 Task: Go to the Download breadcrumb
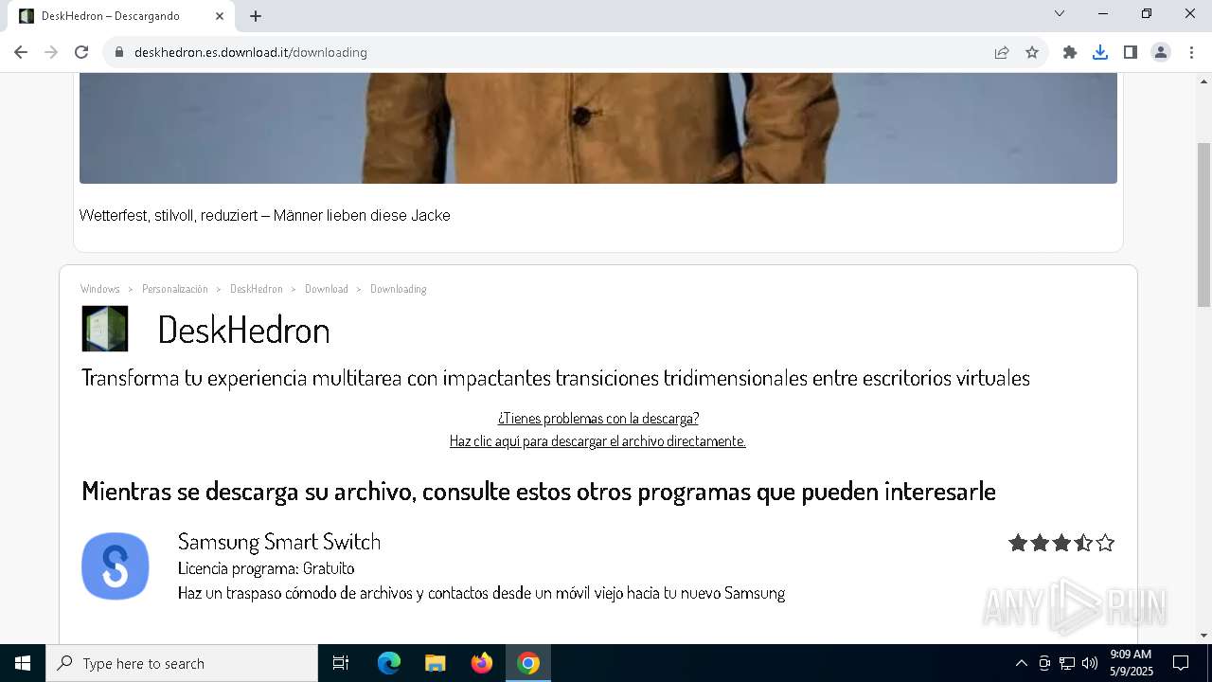click(x=327, y=289)
